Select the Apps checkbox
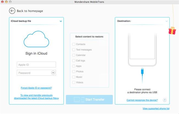Viewport: 179px width, 114px height. pos(74,66)
